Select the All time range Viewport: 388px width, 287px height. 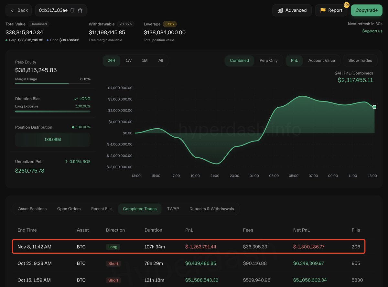tap(161, 60)
